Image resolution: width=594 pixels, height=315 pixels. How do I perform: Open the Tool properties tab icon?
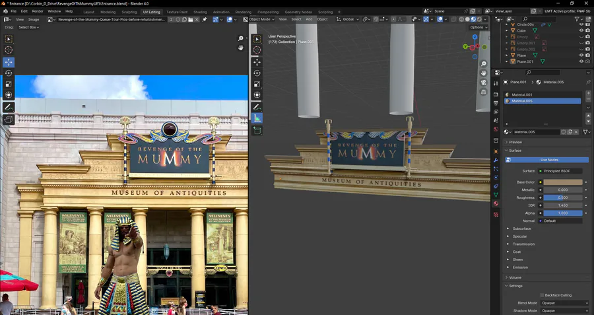click(496, 83)
